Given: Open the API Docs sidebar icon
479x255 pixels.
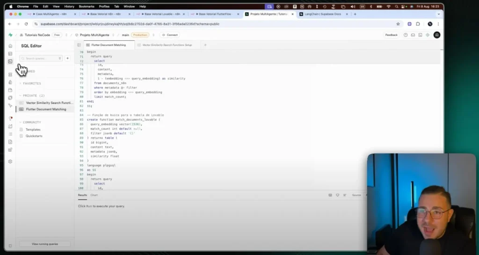Looking at the screenshot, I should [x=10, y=142].
